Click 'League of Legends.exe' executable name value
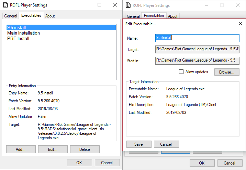 pos(186,89)
